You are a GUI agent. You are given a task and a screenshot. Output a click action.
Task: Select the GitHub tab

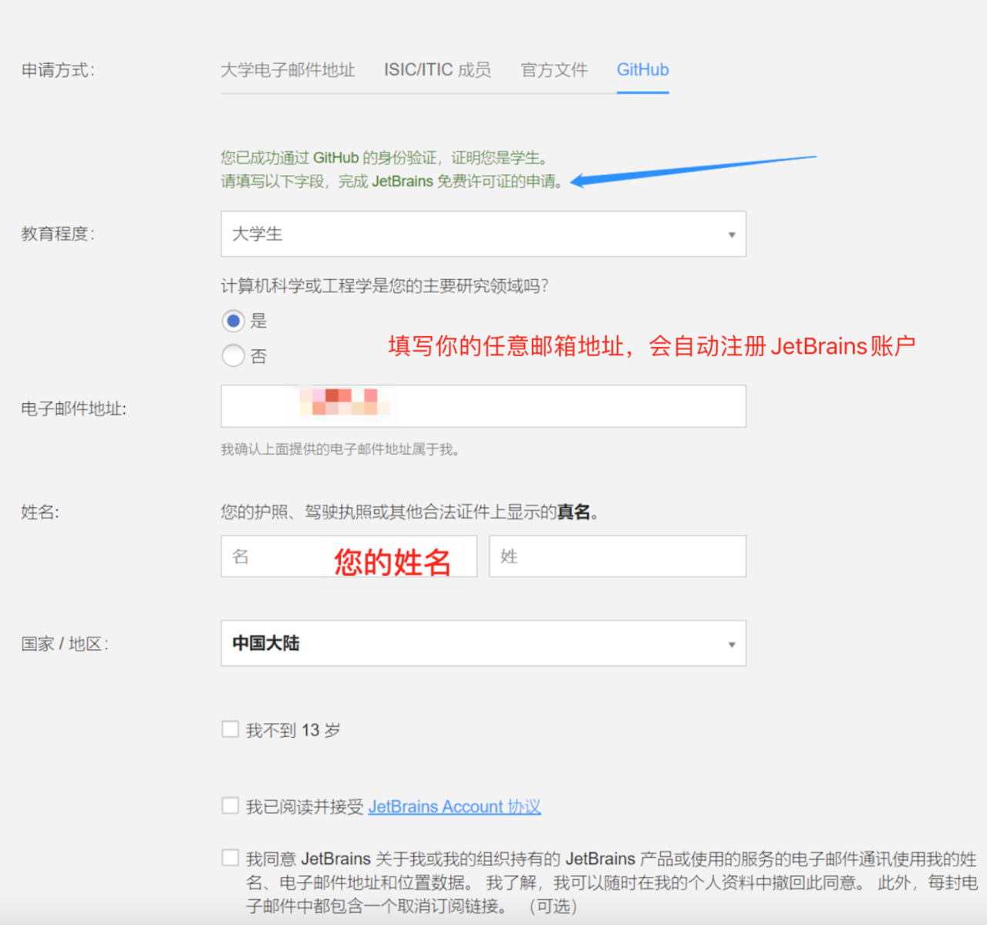click(x=642, y=70)
